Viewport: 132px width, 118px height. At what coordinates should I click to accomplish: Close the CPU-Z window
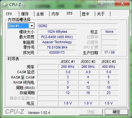point(122,3)
